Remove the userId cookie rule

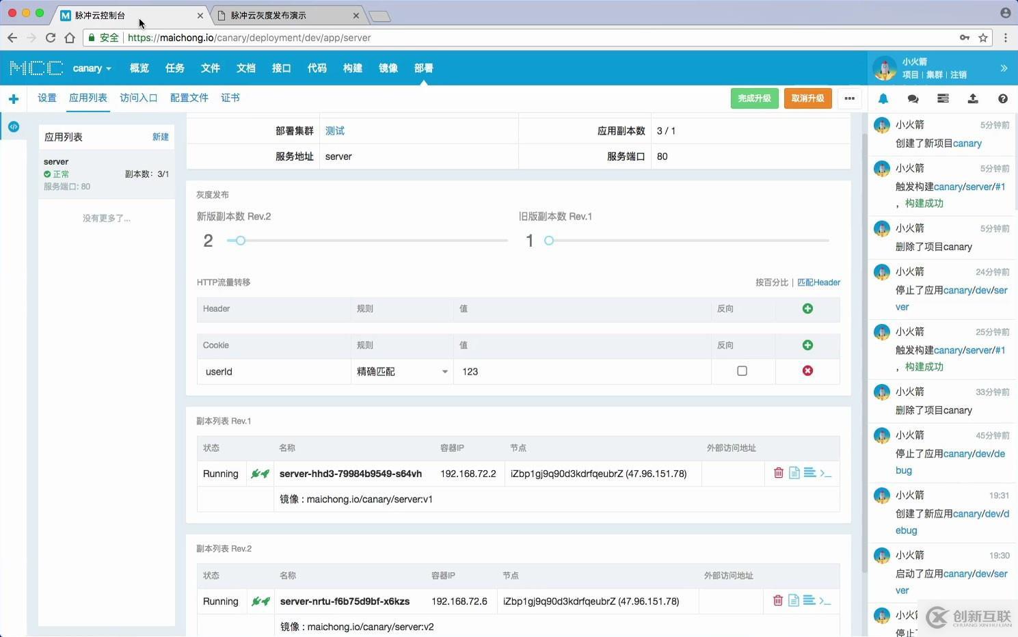click(807, 370)
